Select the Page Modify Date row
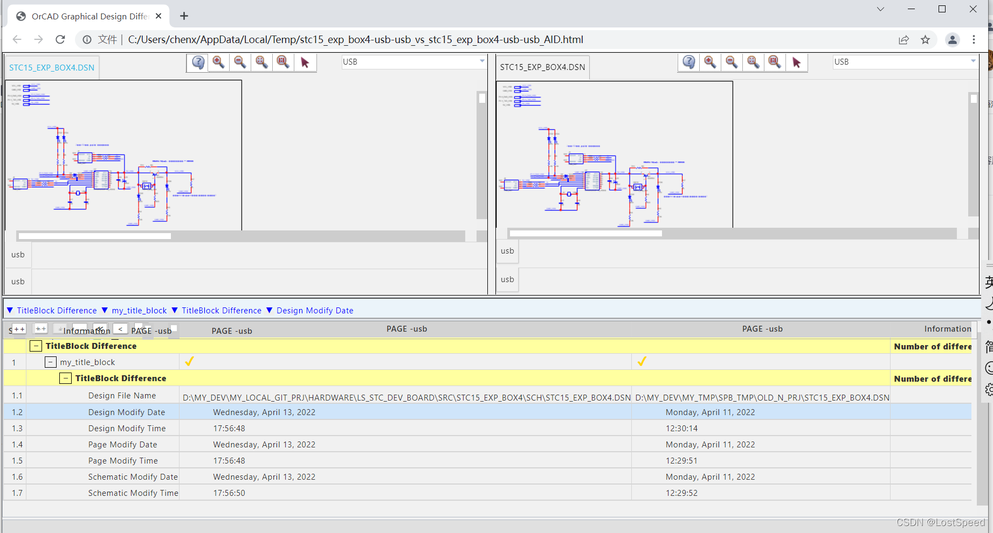Screen dimensions: 993x533 (123, 445)
